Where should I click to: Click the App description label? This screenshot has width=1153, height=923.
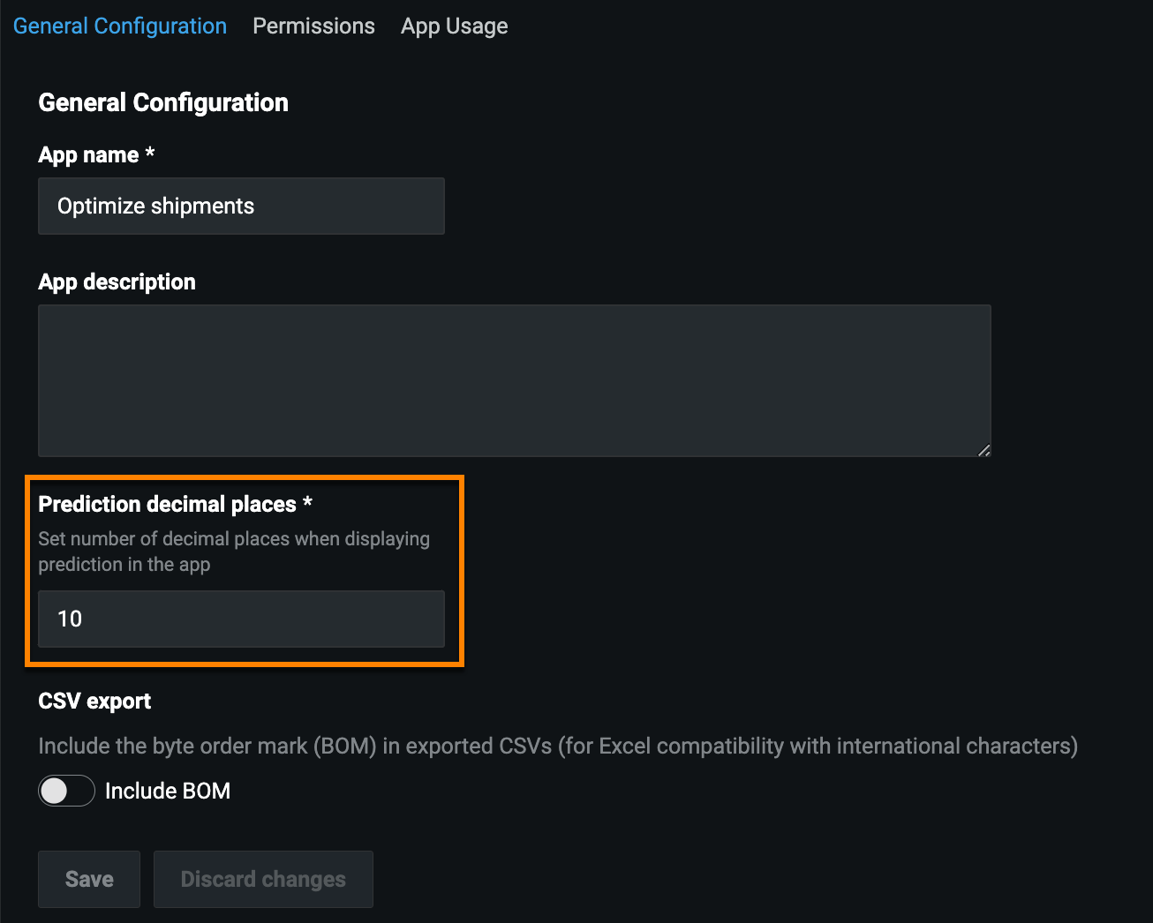coord(117,282)
